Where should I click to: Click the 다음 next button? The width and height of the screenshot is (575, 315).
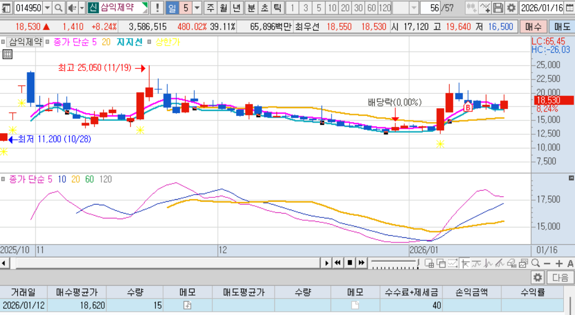560,278
